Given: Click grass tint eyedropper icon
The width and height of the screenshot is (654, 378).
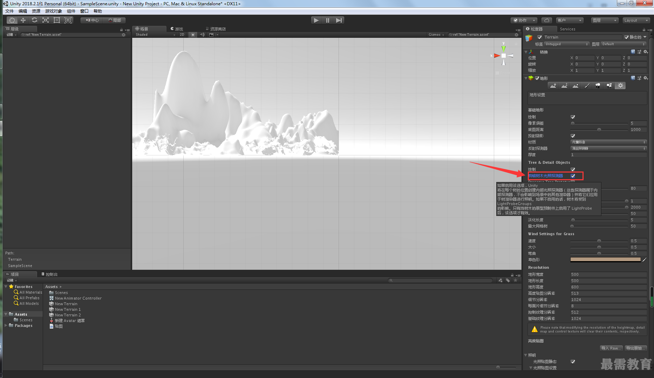Looking at the screenshot, I should (644, 260).
